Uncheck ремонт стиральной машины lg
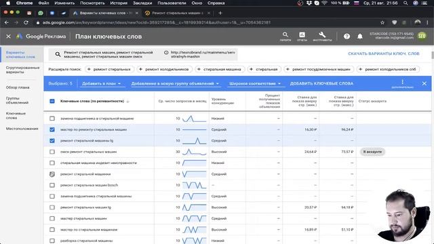This screenshot has height=244, width=434. pyautogui.click(x=52, y=140)
